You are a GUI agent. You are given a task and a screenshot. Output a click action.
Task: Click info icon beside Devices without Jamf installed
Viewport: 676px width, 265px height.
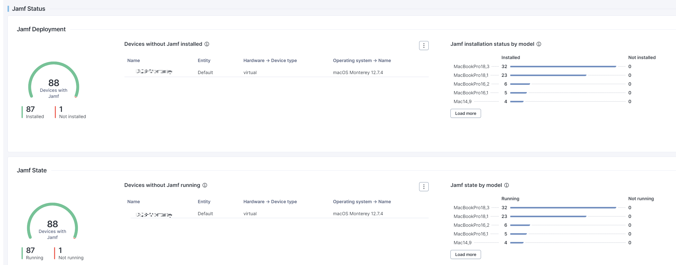point(207,44)
